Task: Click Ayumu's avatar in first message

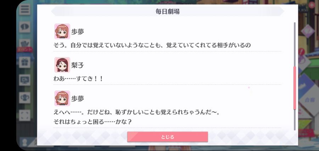Action: click(x=62, y=31)
